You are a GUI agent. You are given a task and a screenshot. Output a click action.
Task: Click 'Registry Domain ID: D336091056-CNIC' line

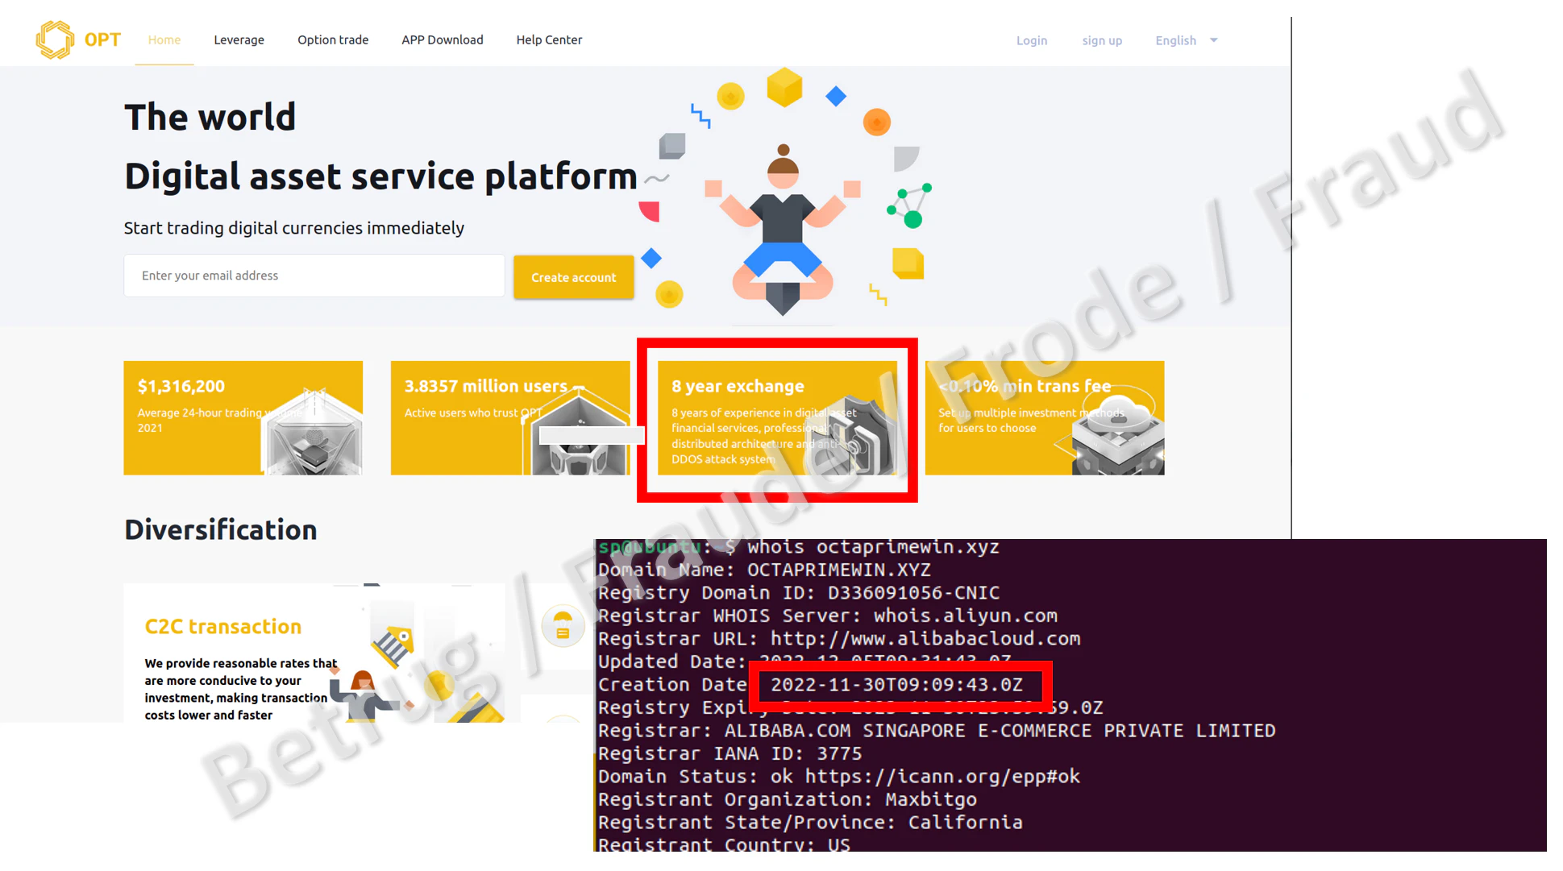coord(799,593)
